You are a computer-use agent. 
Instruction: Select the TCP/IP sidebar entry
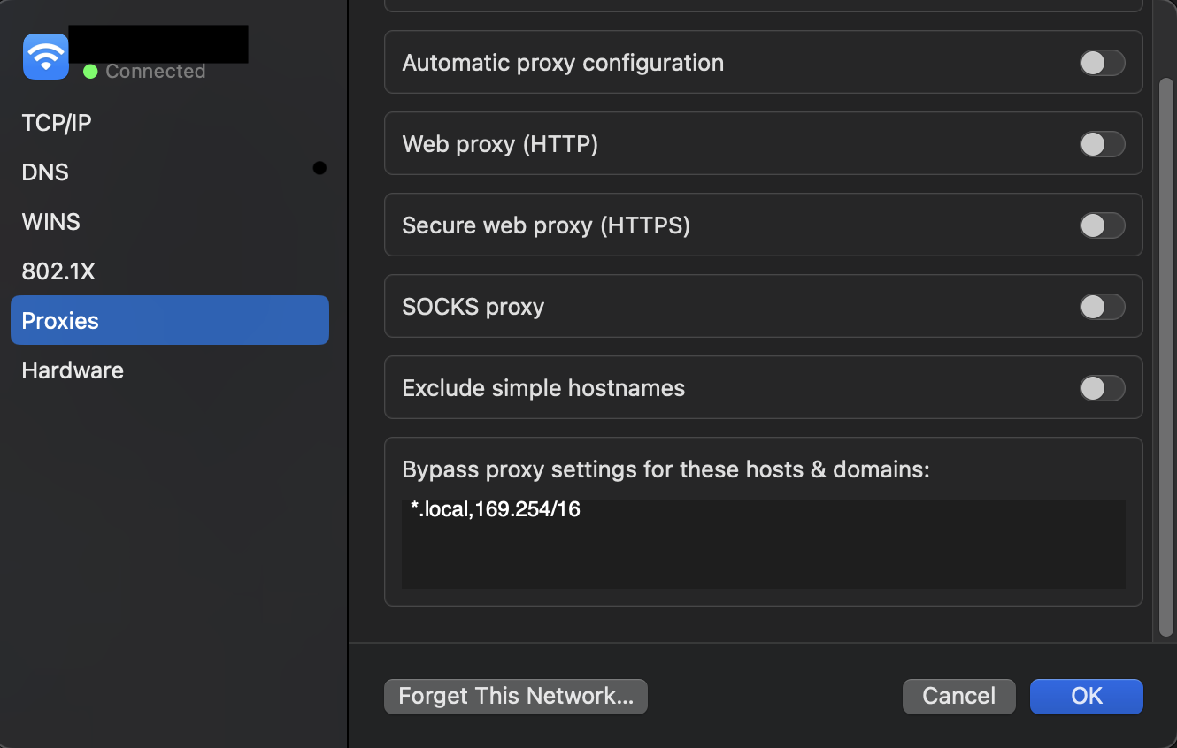pos(56,123)
